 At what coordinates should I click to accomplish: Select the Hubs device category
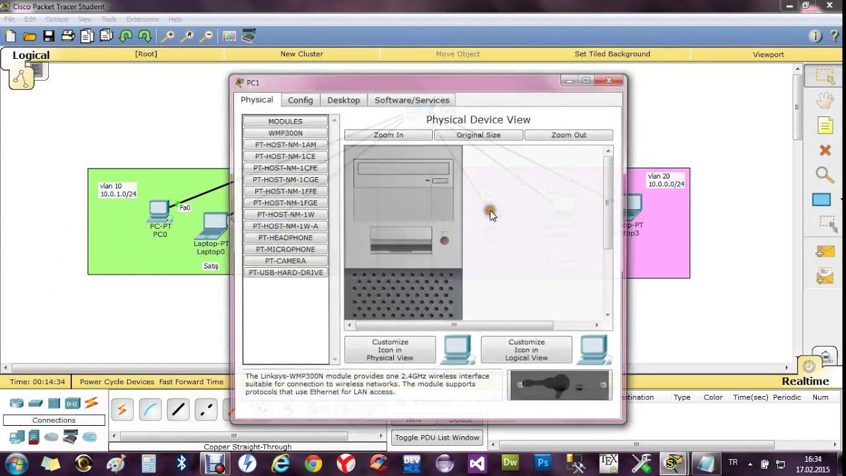coord(54,403)
